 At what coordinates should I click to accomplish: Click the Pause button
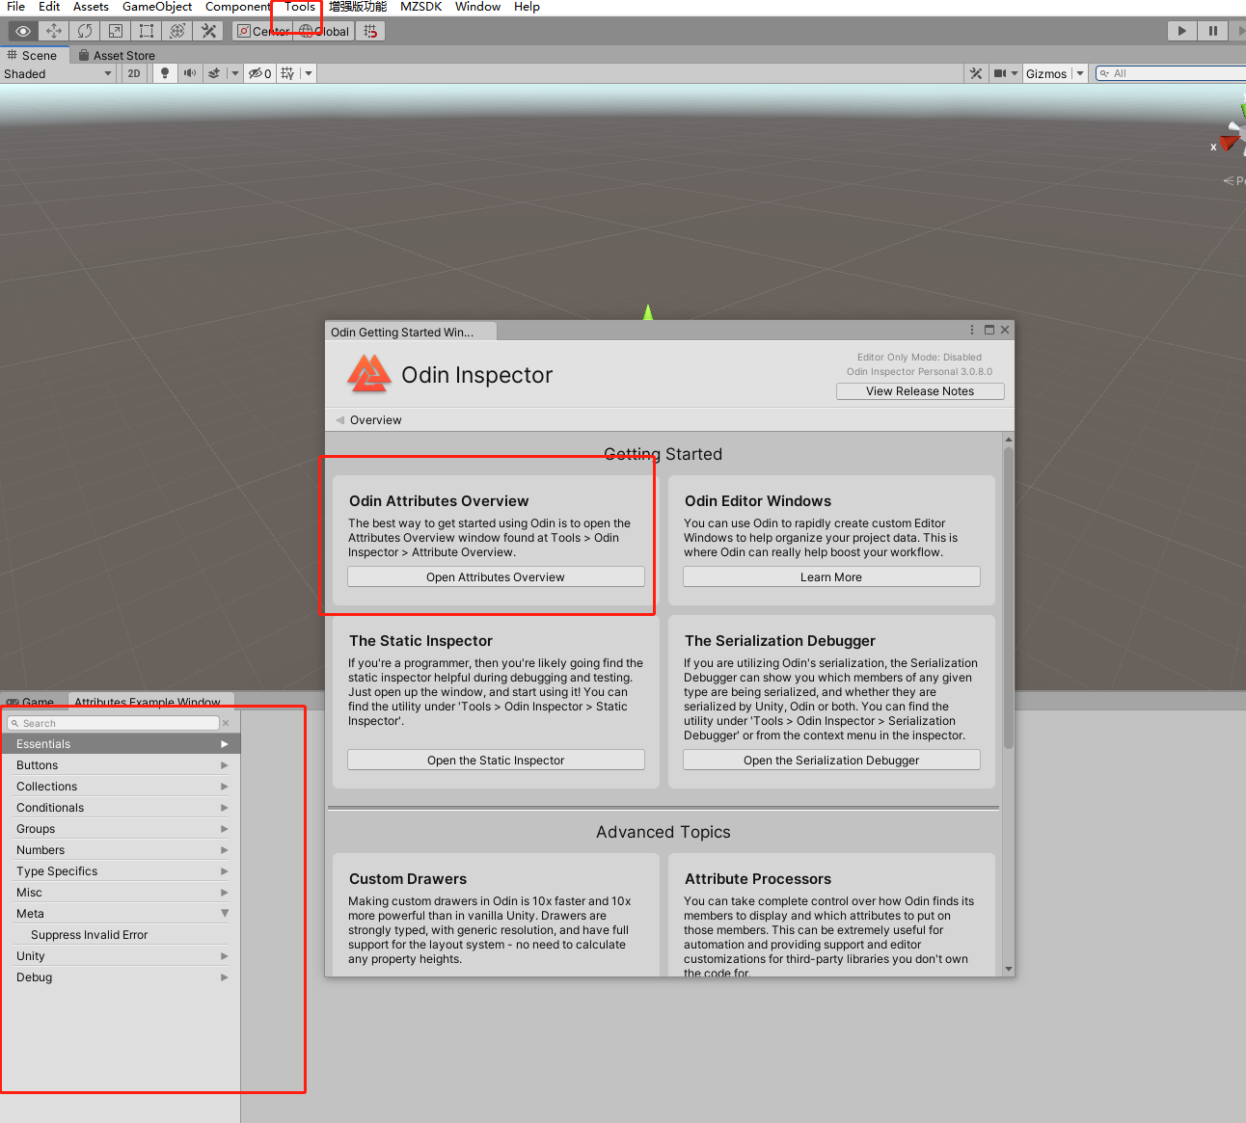tap(1212, 31)
